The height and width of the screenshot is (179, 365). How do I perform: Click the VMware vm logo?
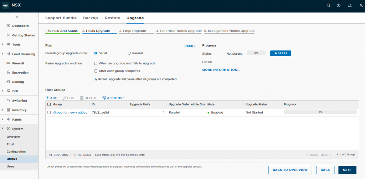(6, 5)
